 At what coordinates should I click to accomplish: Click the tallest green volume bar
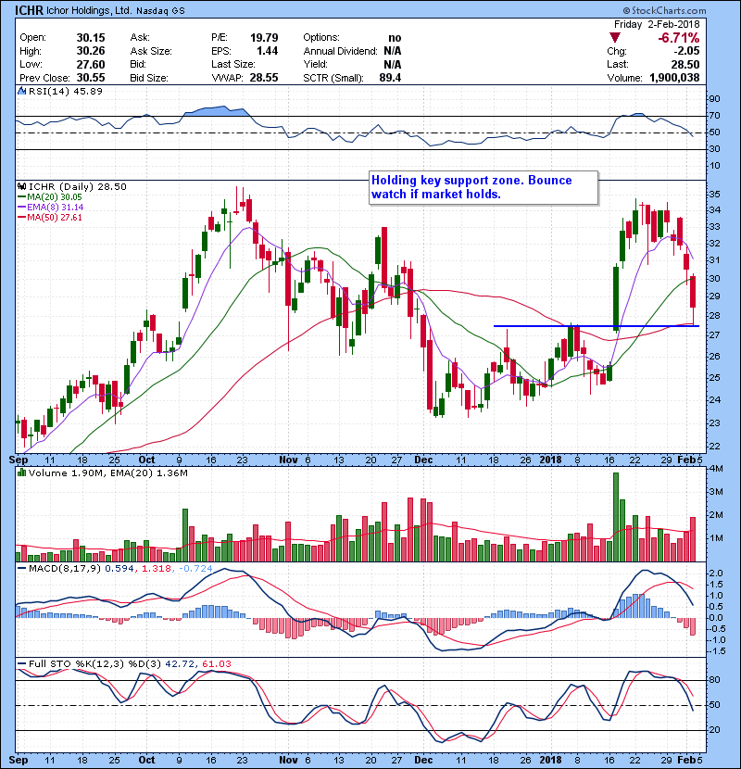616,517
